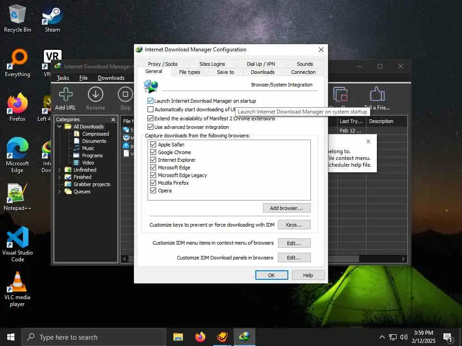This screenshot has width=462, height=346.
Task: Uncheck Mozilla Firefox browser capture
Action: coord(153,183)
